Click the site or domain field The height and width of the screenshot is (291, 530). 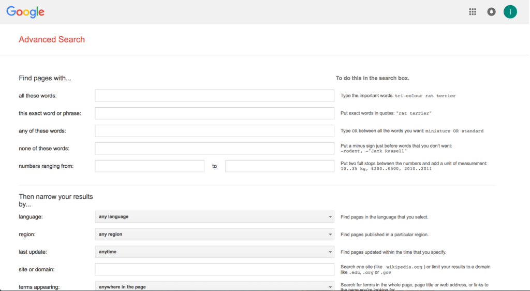pyautogui.click(x=214, y=270)
